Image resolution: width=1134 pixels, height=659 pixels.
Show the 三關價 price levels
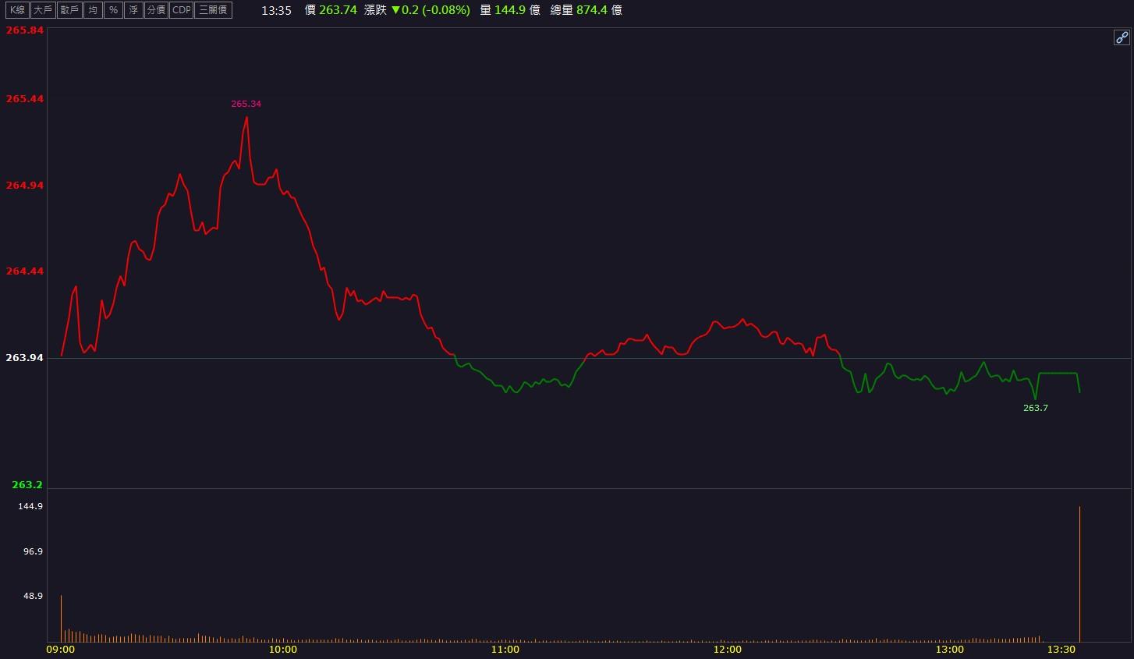point(213,10)
